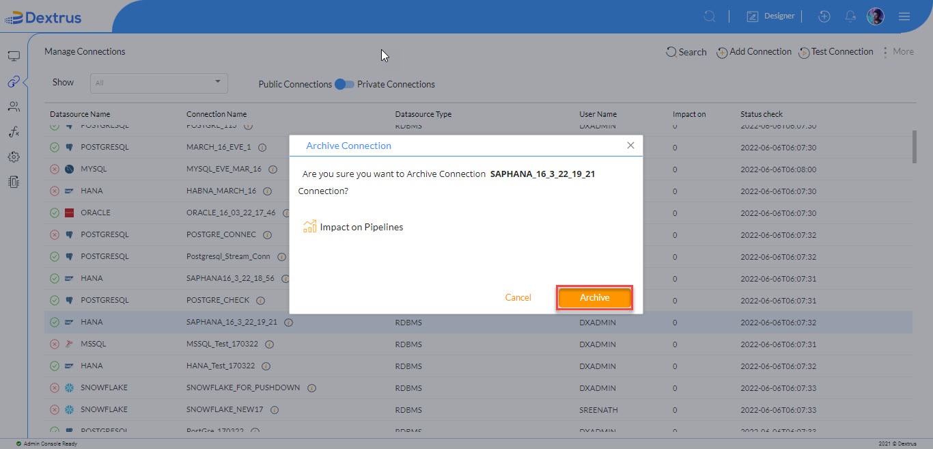Sort by Impact on column header
The image size is (933, 449).
[689, 114]
